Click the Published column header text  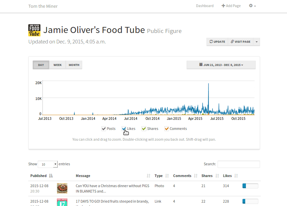[38, 176]
